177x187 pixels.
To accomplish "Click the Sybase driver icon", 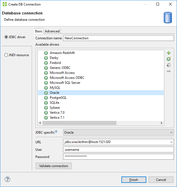I will coord(46,108).
